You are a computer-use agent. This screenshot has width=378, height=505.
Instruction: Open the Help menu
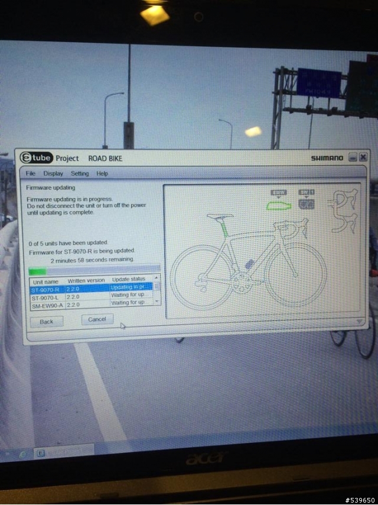click(x=102, y=173)
